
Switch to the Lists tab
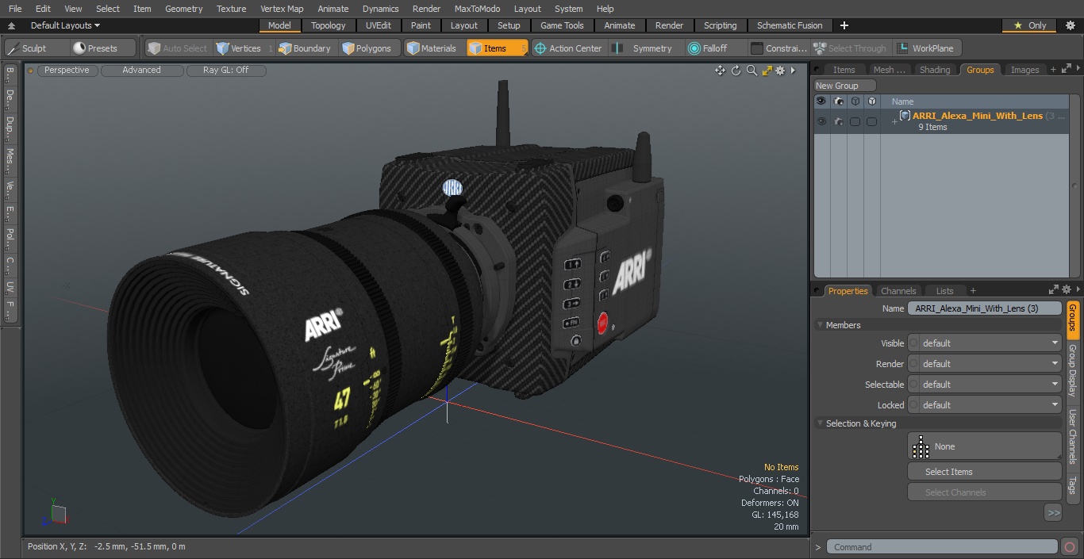point(944,291)
